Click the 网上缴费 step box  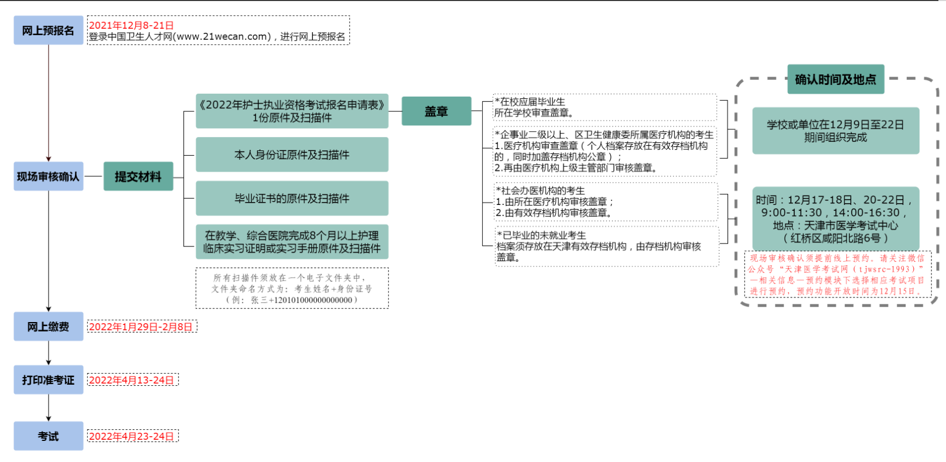pos(48,327)
